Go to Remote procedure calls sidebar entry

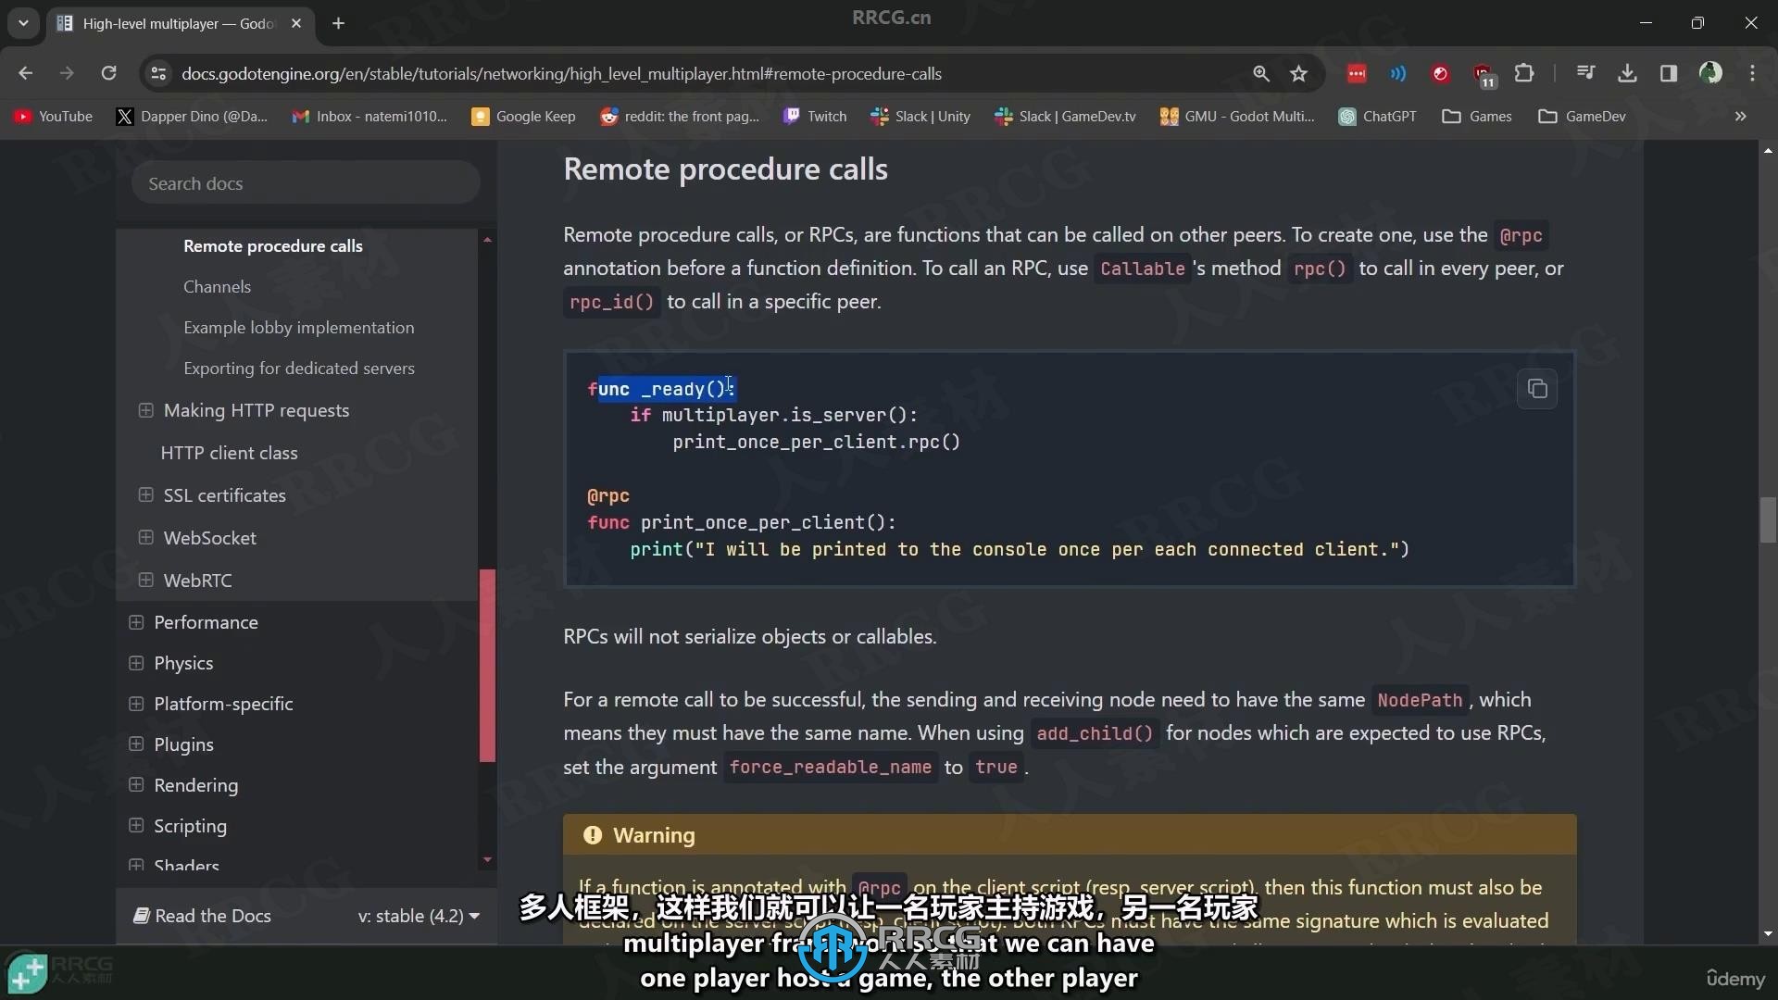(273, 245)
